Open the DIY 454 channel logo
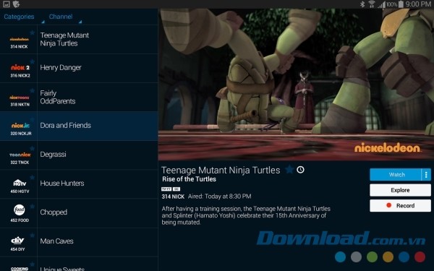The image size is (434, 271). (17, 241)
